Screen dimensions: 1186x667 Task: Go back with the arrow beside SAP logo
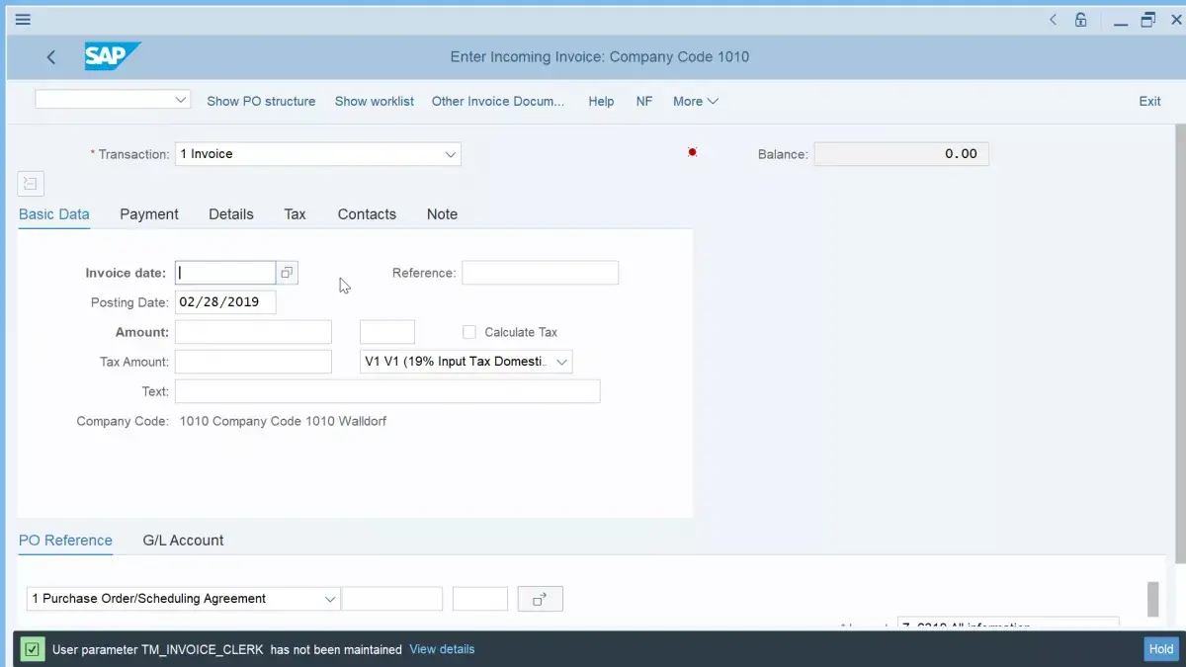click(51, 57)
